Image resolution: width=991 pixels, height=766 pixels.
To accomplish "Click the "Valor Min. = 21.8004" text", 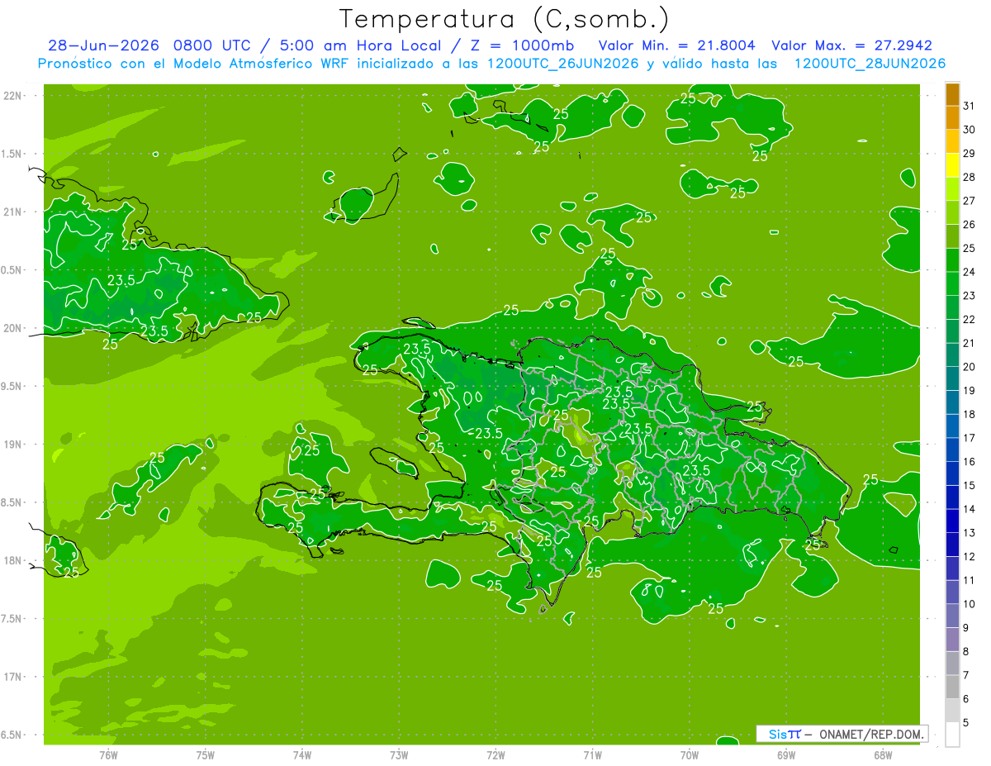I will tap(676, 45).
